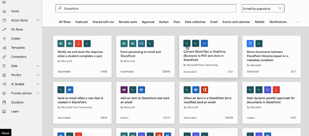Click the Office icon in modified item card
309x136 pixels.
point(204,90)
